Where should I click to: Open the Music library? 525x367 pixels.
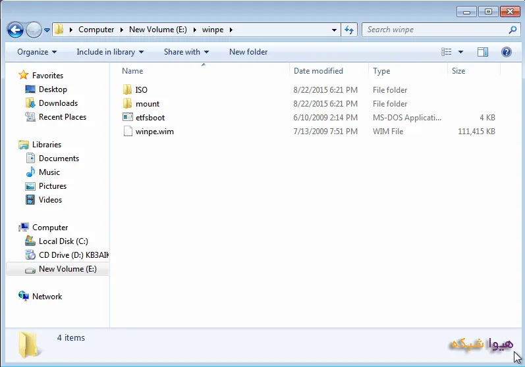point(49,172)
